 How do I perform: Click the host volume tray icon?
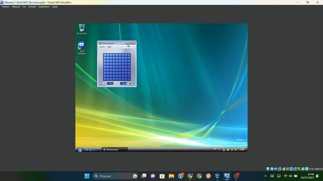coord(291,176)
